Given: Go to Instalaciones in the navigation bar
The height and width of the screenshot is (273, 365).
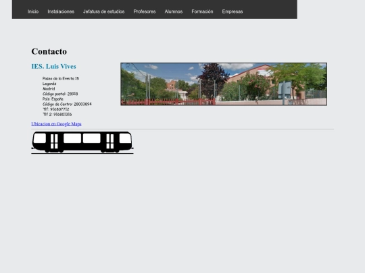Looking at the screenshot, I should click(61, 11).
